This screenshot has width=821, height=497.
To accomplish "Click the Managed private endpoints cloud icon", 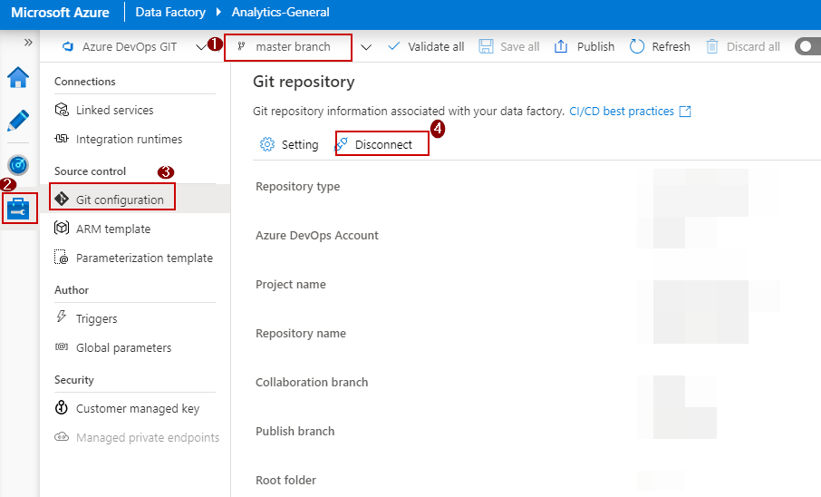I will (62, 436).
